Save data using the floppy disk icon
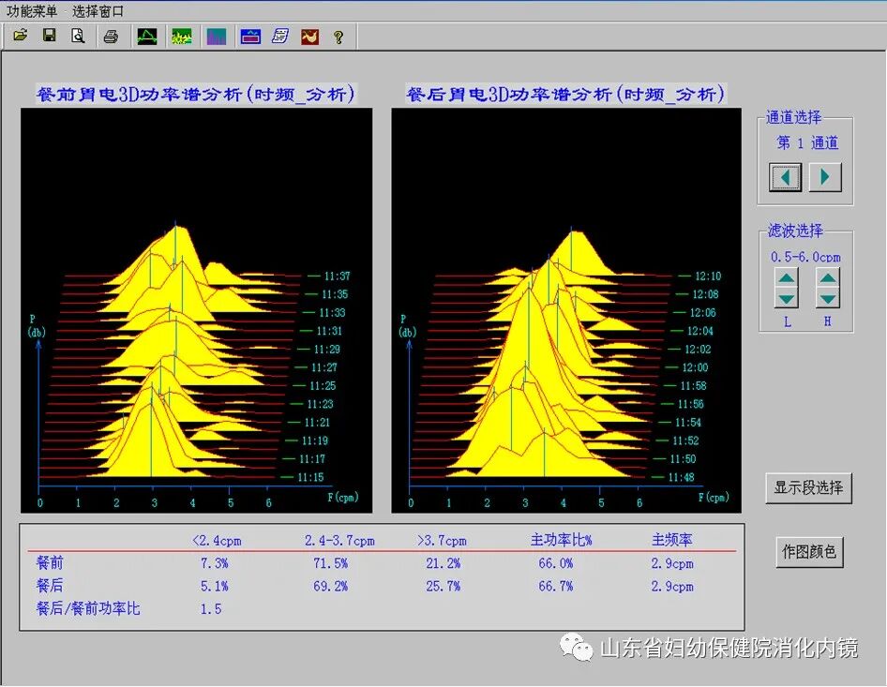Viewport: 887px width, 687px height. click(49, 37)
